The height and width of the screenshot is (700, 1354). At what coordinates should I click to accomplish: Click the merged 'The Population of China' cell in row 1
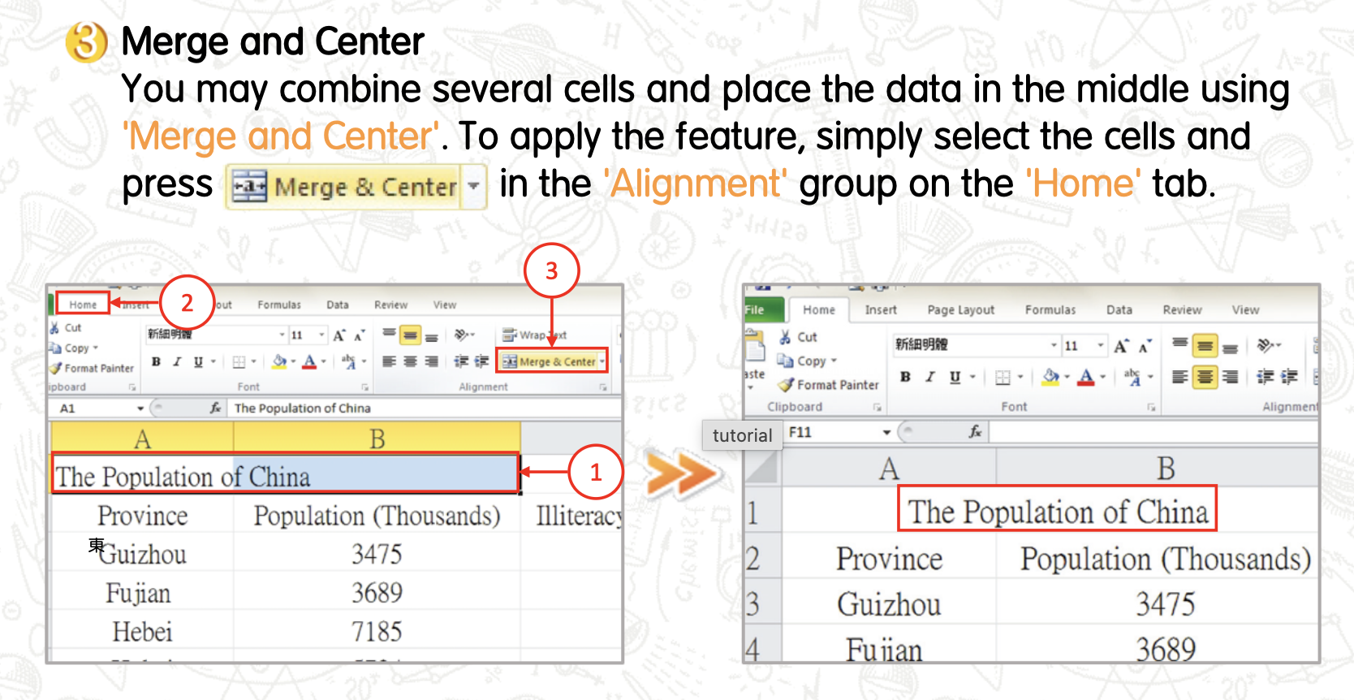pyautogui.click(x=1057, y=512)
